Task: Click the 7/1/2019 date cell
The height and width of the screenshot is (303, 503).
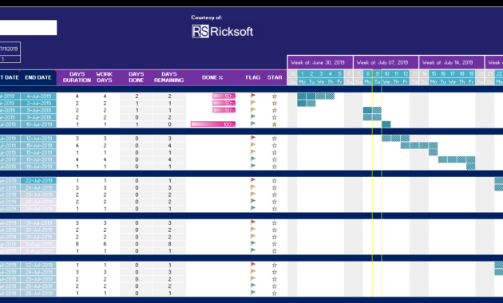Action: pyautogui.click(x=10, y=49)
